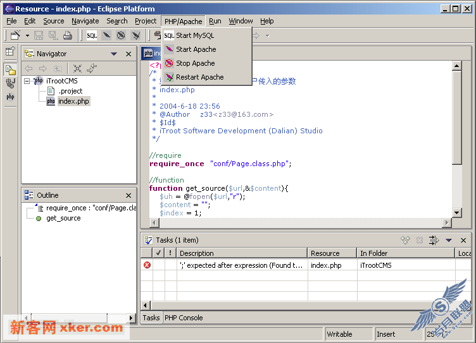The image size is (476, 343).
Task: Close the Navigator view
Action: click(128, 54)
